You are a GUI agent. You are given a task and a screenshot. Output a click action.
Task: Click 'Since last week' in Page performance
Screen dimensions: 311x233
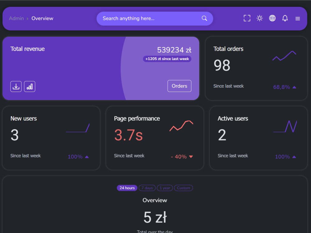coord(129,156)
